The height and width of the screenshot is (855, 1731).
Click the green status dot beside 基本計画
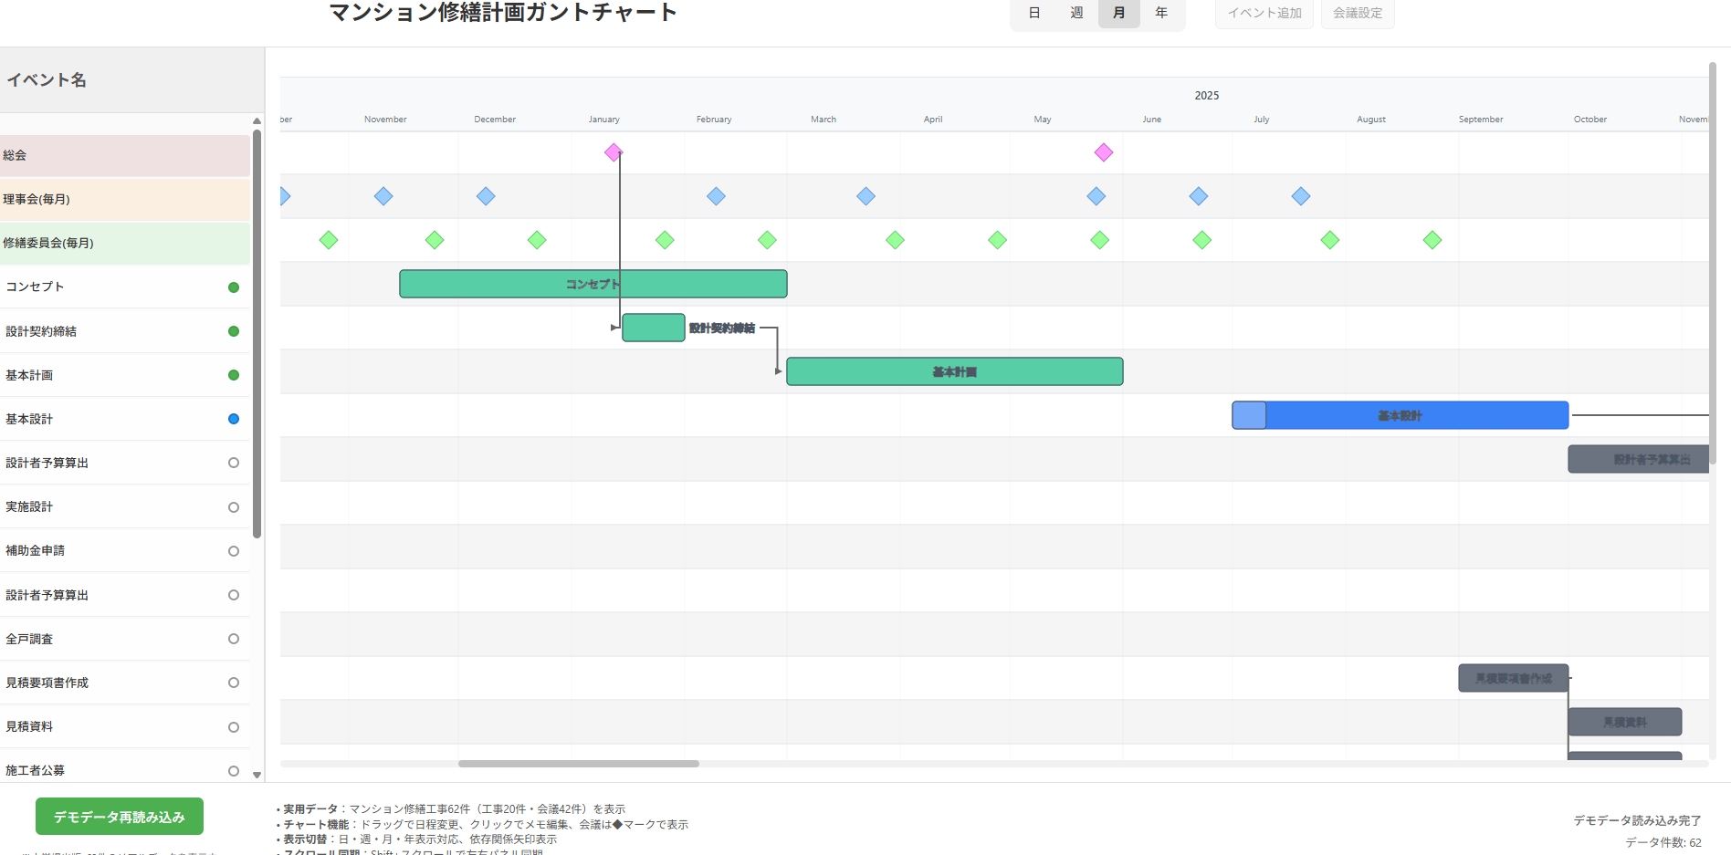click(234, 375)
